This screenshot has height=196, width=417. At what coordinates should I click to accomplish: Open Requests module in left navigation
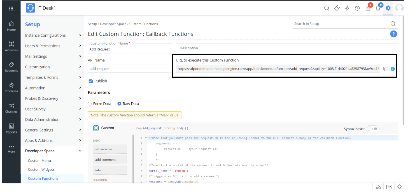coord(11,67)
